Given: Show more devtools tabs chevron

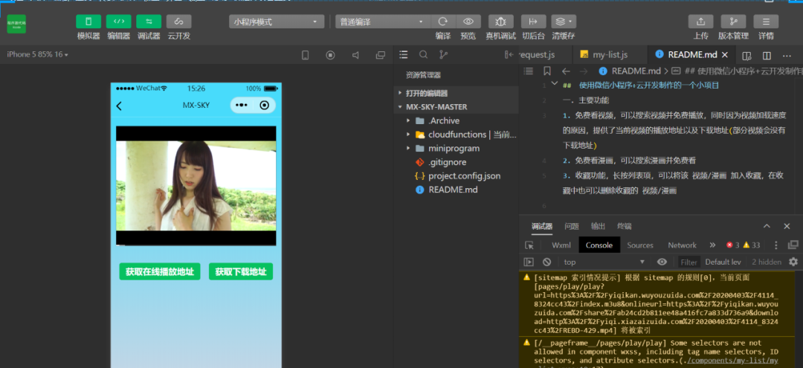Looking at the screenshot, I should coord(712,245).
